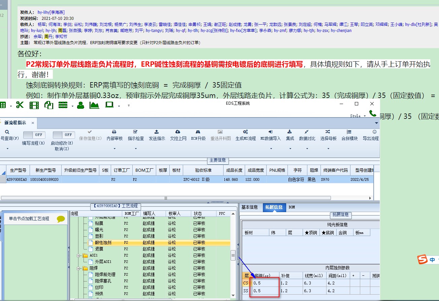Click the film strip icon in quick toolbar

tap(34, 105)
